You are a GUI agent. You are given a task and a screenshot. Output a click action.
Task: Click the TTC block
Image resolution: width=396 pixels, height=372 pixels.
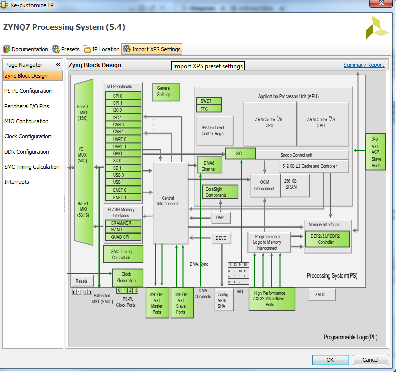(209, 109)
